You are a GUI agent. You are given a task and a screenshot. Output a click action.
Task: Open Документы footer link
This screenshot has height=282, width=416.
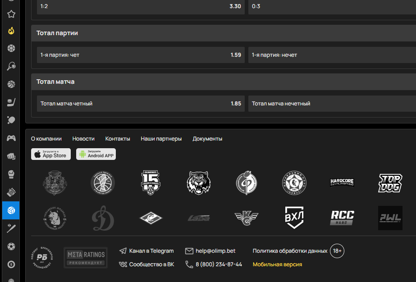click(x=207, y=139)
